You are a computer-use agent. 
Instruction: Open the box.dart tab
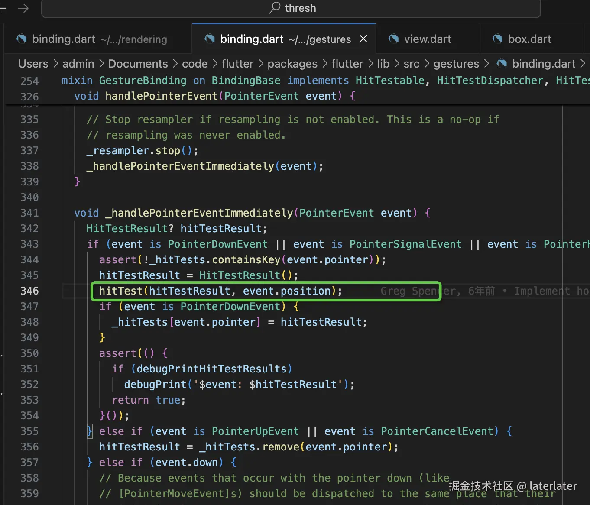click(x=529, y=39)
